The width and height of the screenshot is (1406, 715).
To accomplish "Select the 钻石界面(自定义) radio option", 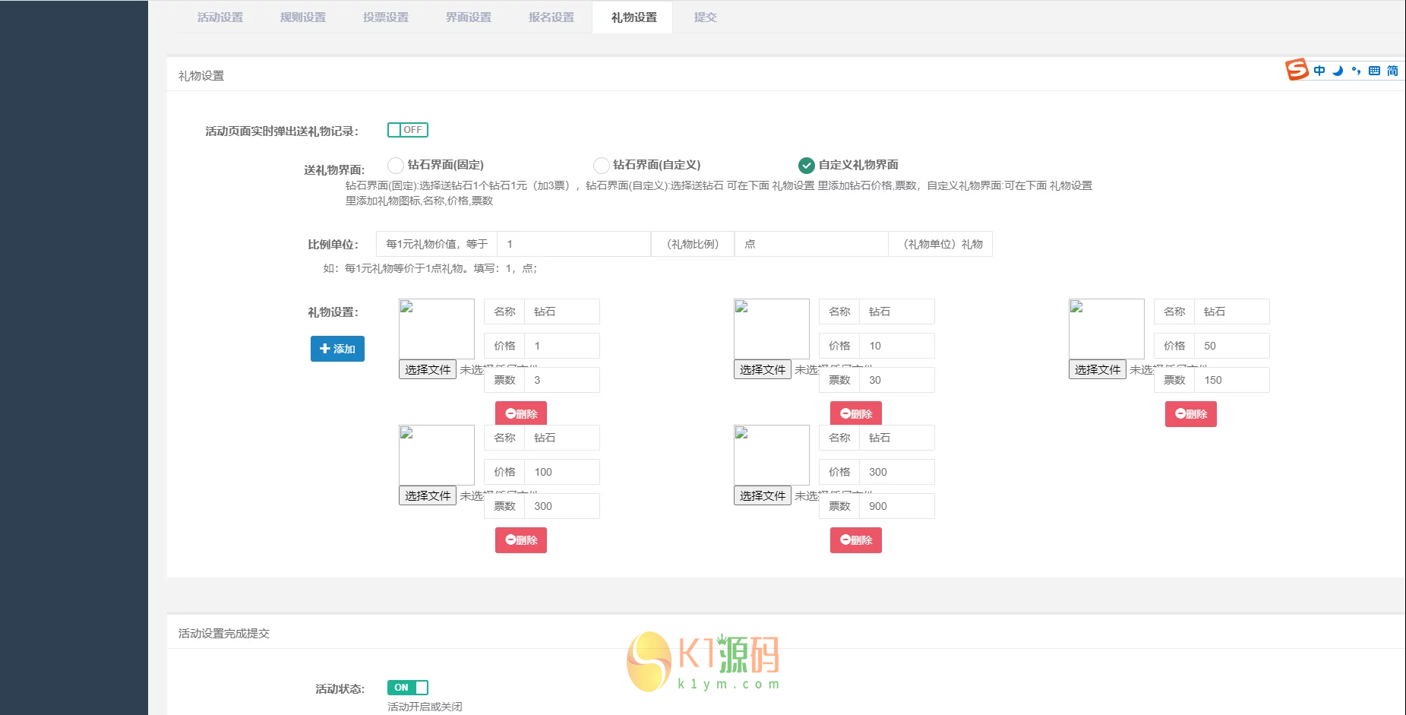I will click(x=601, y=165).
